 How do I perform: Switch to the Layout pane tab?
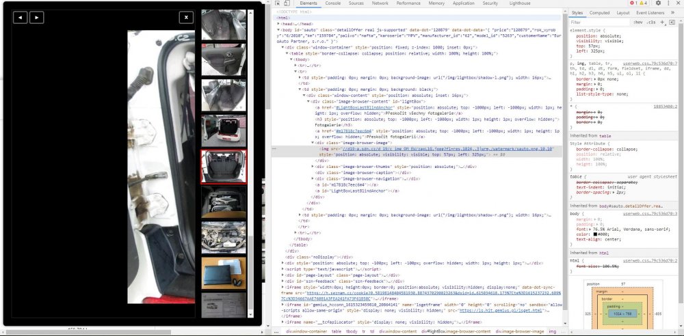click(623, 13)
